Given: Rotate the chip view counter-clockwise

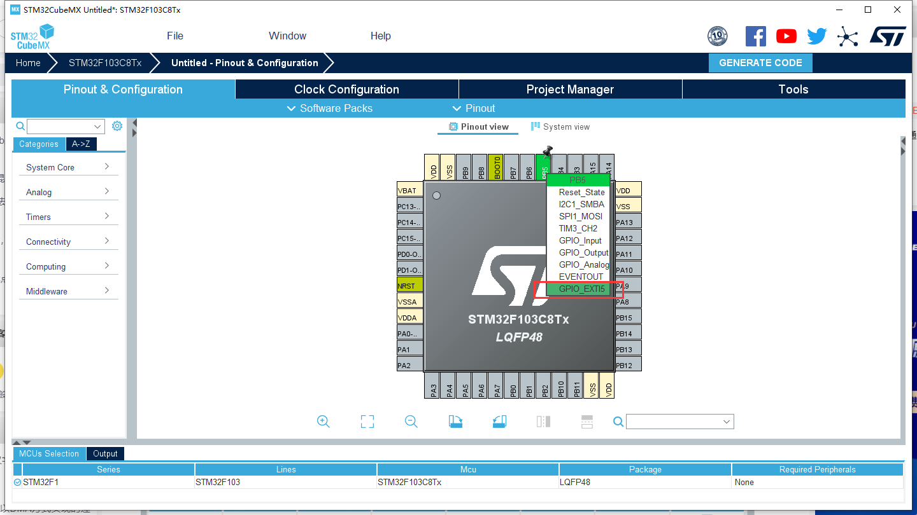Looking at the screenshot, I should point(499,422).
